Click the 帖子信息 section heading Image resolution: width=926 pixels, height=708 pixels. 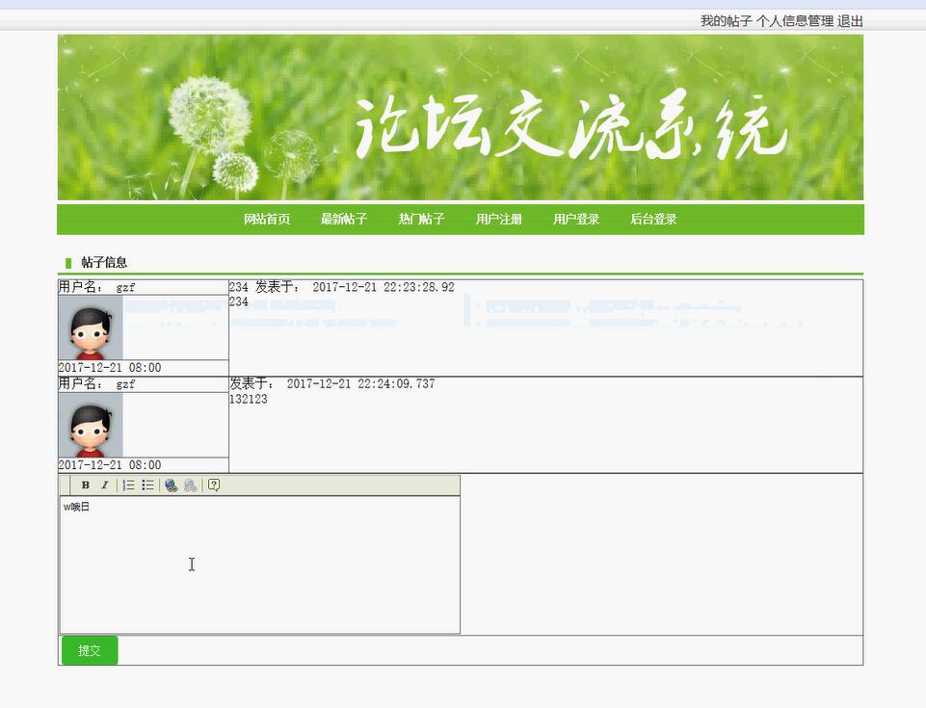[104, 262]
